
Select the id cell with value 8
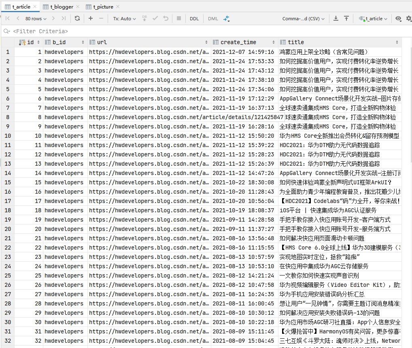click(x=29, y=117)
